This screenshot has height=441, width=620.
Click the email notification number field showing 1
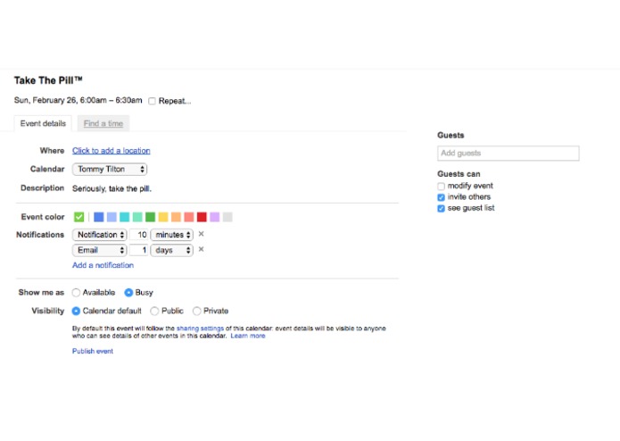tap(139, 250)
